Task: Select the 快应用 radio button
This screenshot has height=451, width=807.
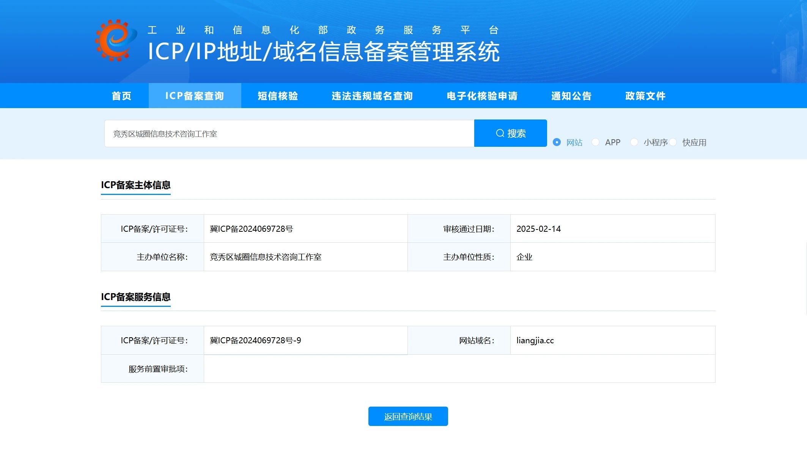Action: [x=673, y=142]
